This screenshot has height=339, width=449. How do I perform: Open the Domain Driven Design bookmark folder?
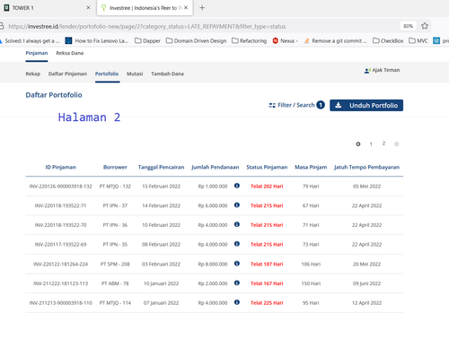[196, 40]
